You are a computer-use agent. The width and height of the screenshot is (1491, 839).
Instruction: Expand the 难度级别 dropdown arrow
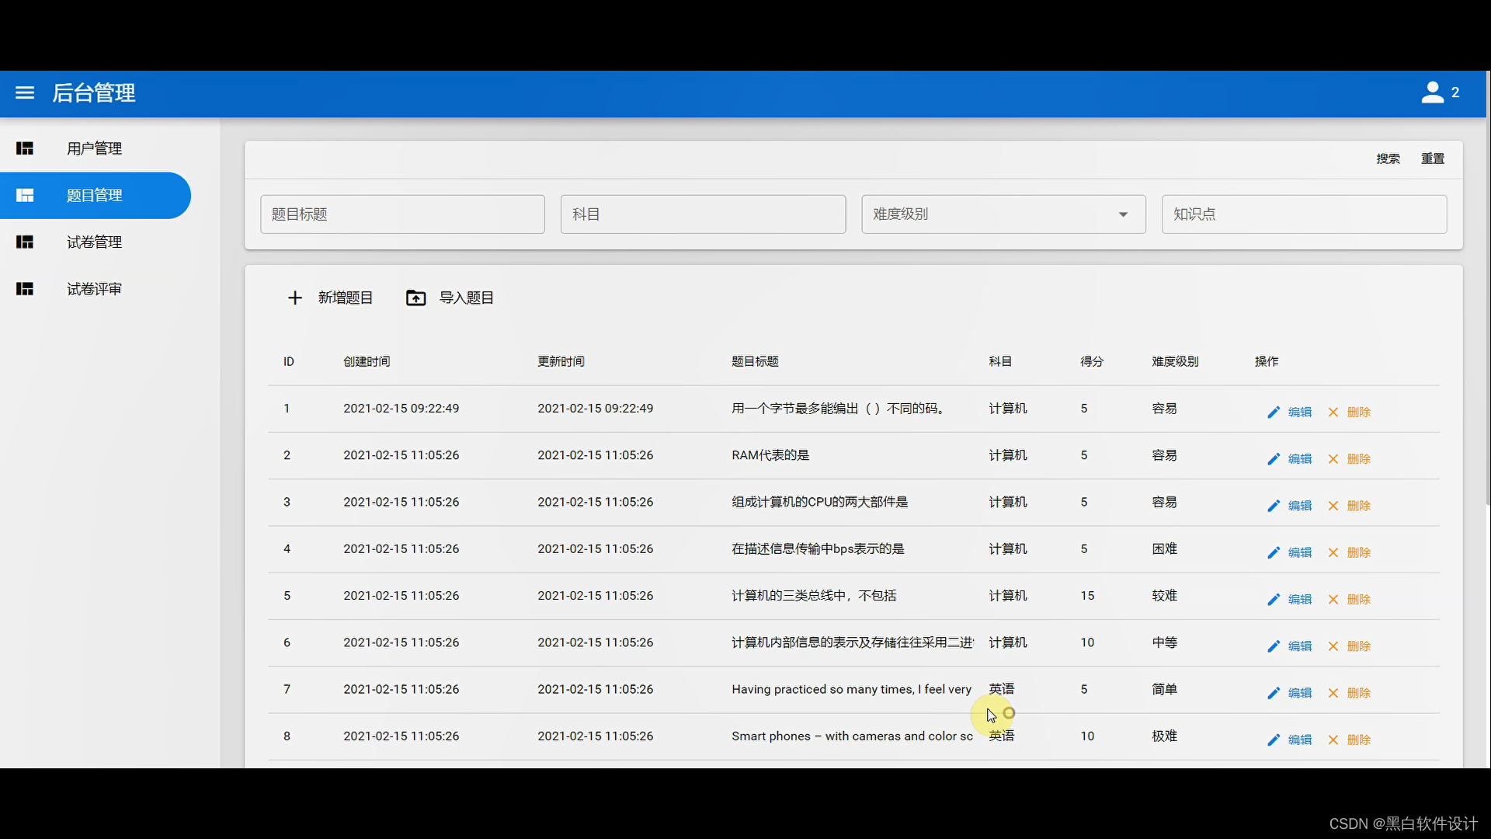1122,214
